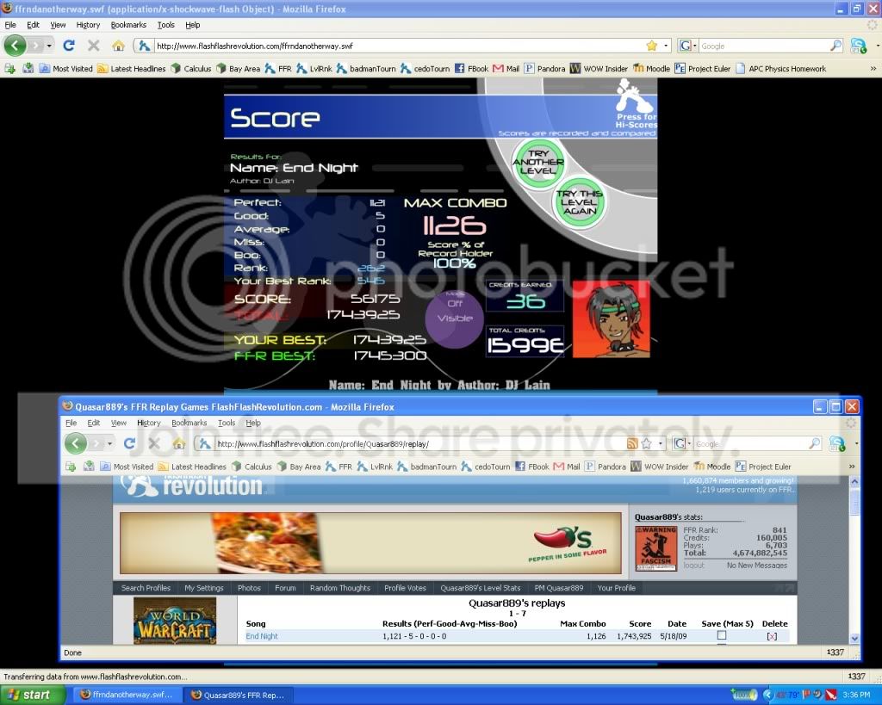Click Try Another Level button

click(537, 162)
